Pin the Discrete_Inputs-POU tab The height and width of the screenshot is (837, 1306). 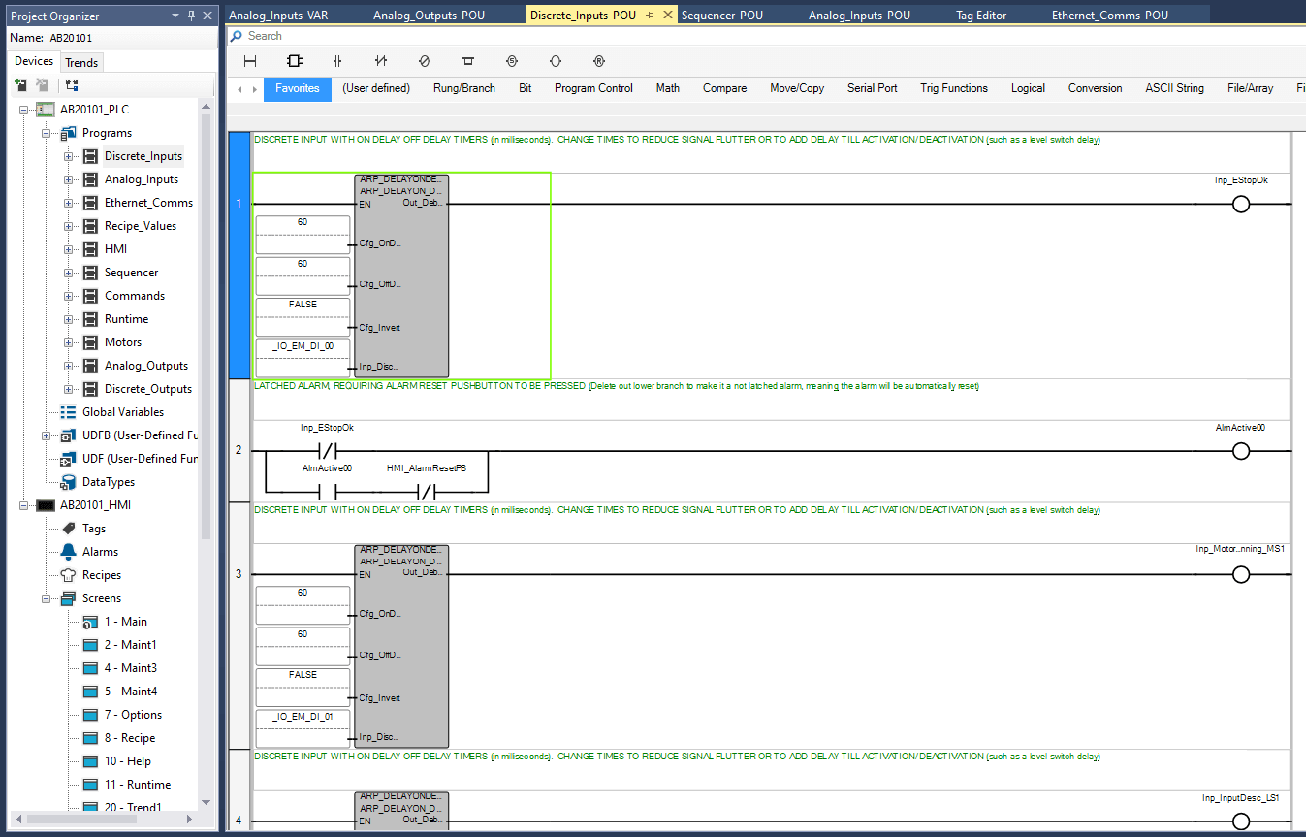pos(651,16)
